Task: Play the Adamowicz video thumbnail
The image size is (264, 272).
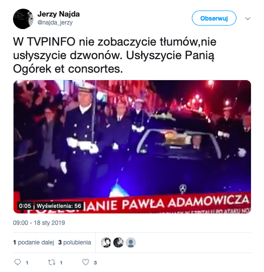Action: point(132,147)
